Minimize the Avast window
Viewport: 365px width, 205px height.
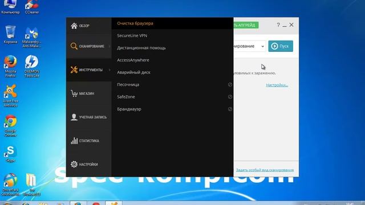[285, 25]
